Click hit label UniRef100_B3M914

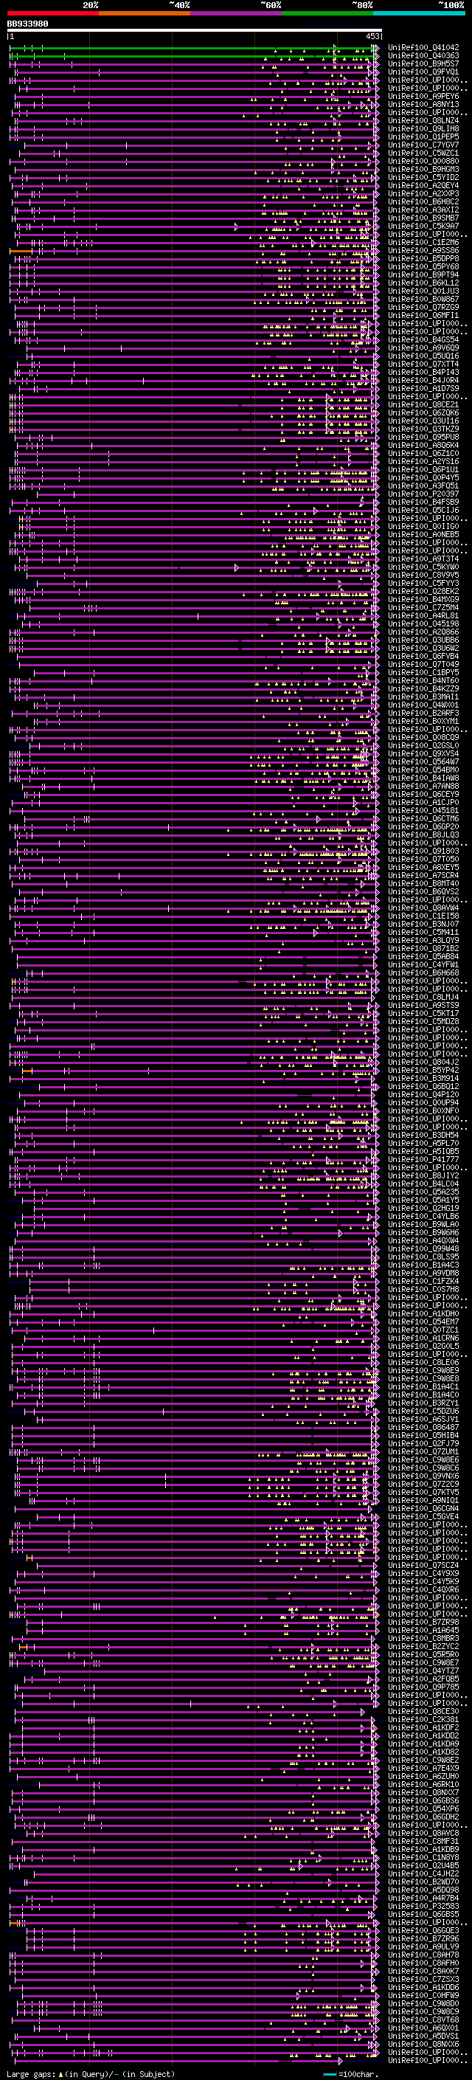tap(423, 1078)
